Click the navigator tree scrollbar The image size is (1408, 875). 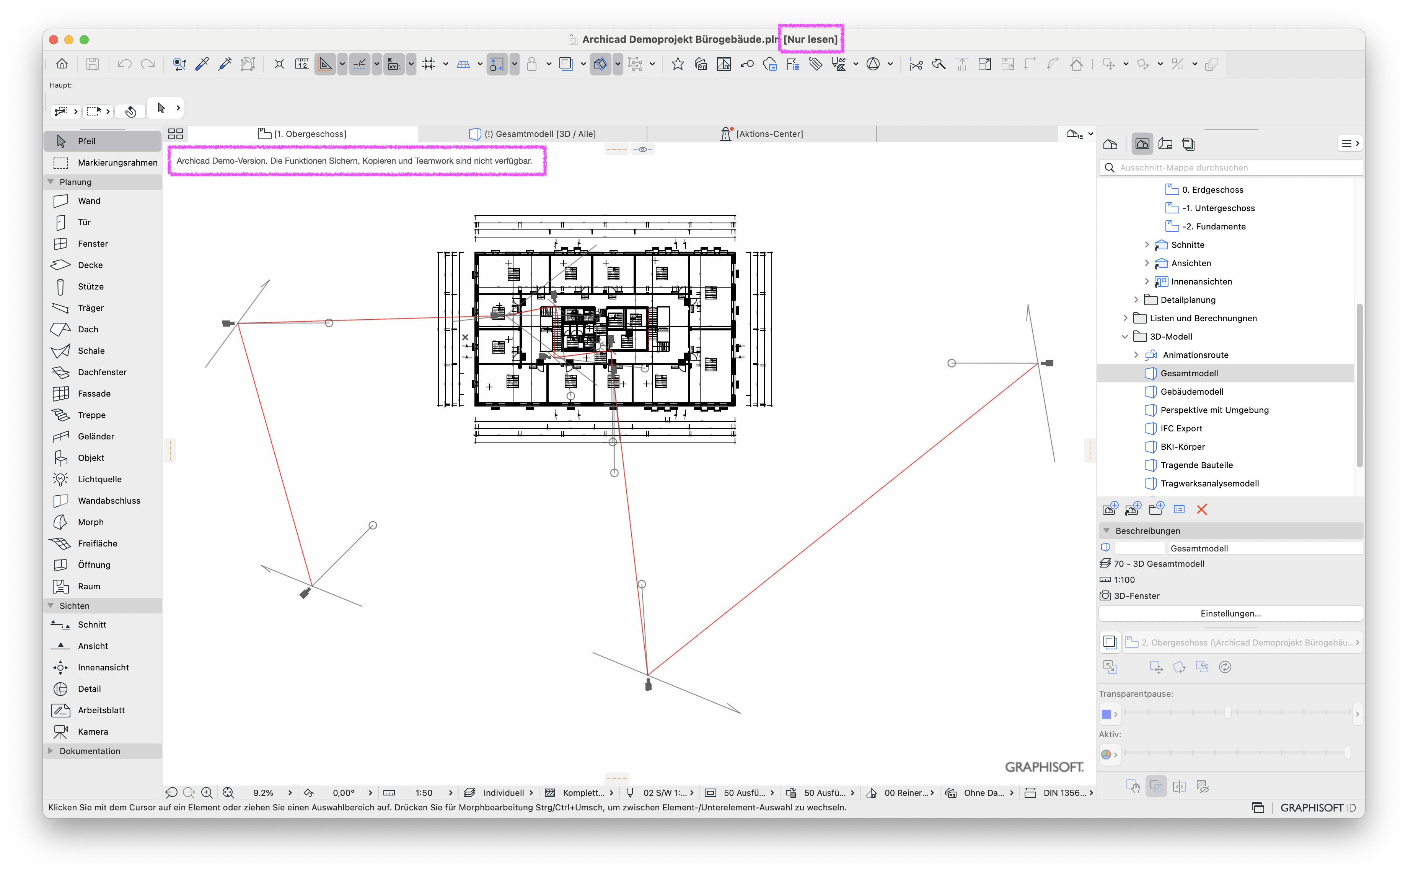click(1360, 385)
